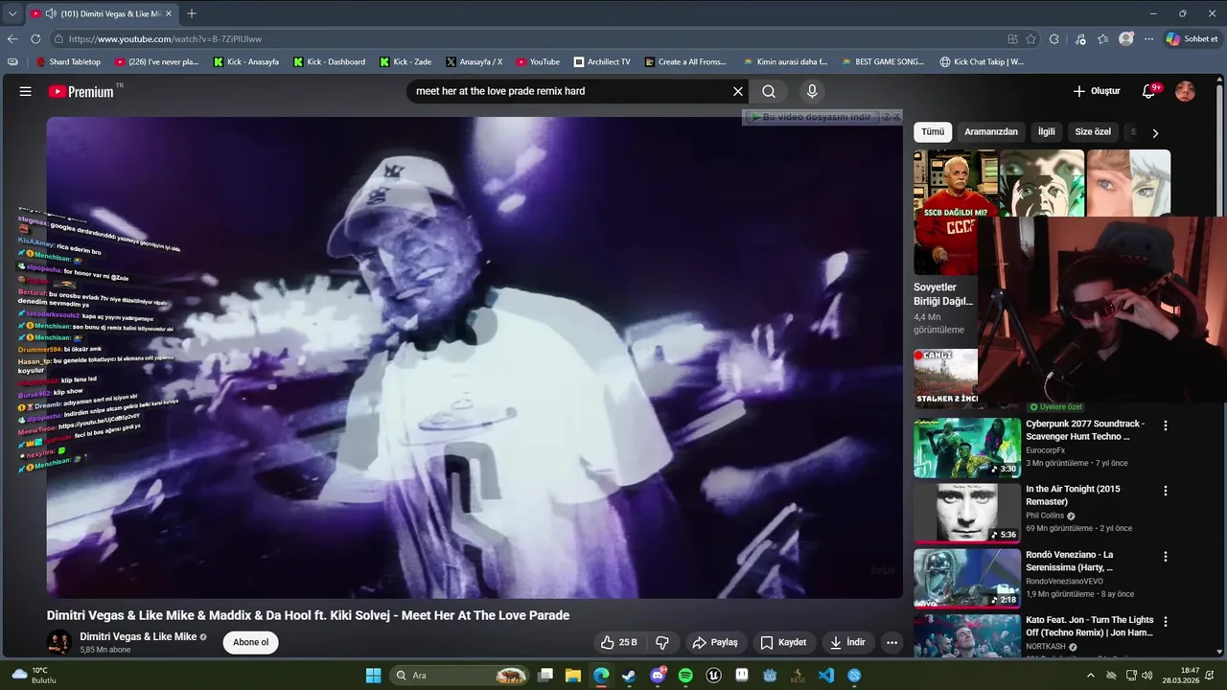Click the Paylaş share button
Screen dimensions: 1227x690
pos(715,642)
